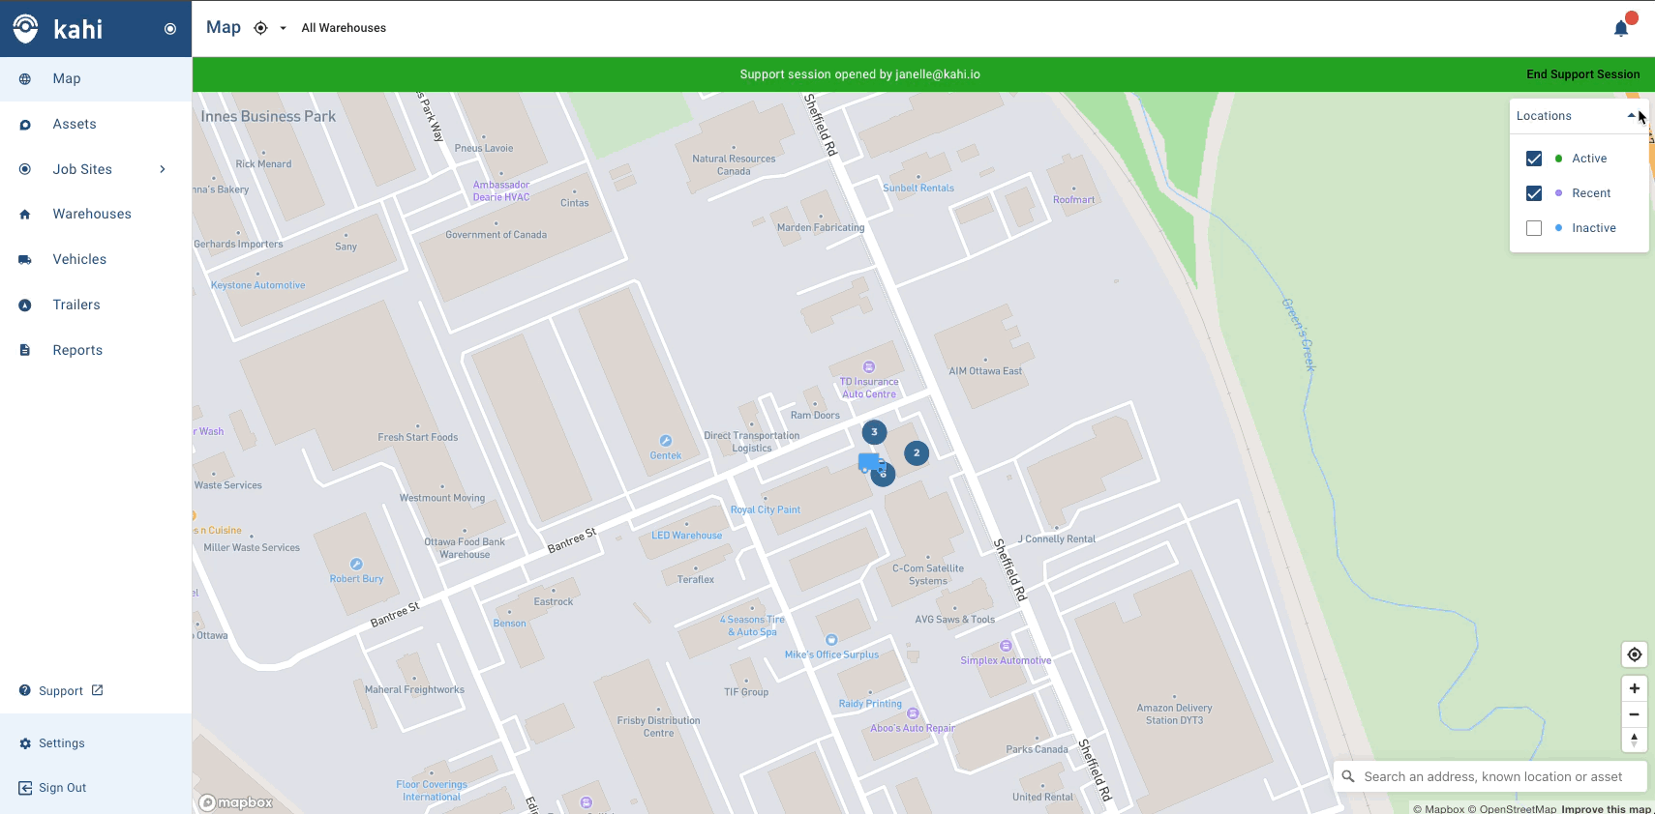Image resolution: width=1655 pixels, height=814 pixels.
Task: Click the external link icon next to Support
Action: coord(98,690)
